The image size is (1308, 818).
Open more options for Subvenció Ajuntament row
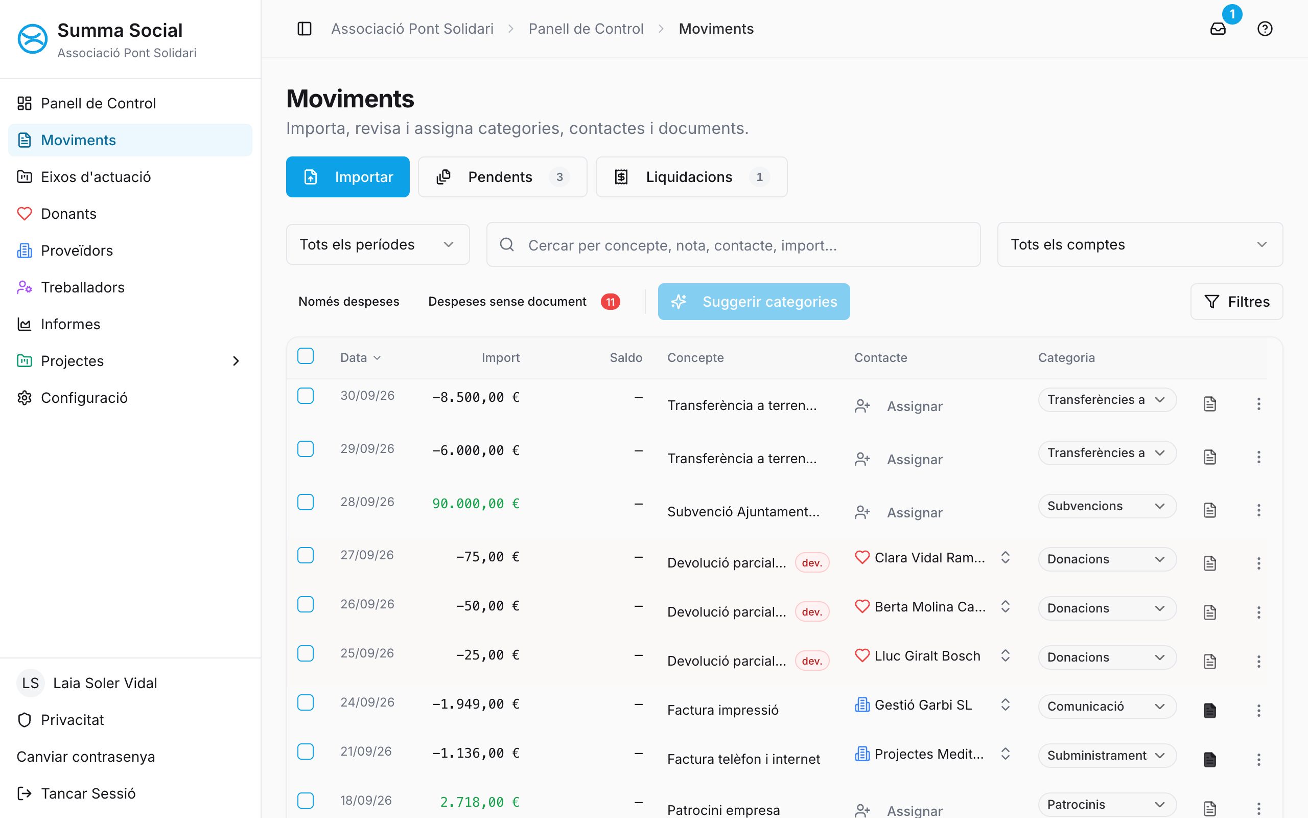point(1258,510)
